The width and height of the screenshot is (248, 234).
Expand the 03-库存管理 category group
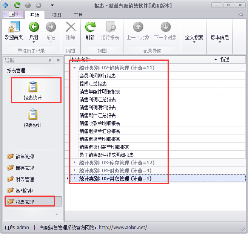[74, 163]
